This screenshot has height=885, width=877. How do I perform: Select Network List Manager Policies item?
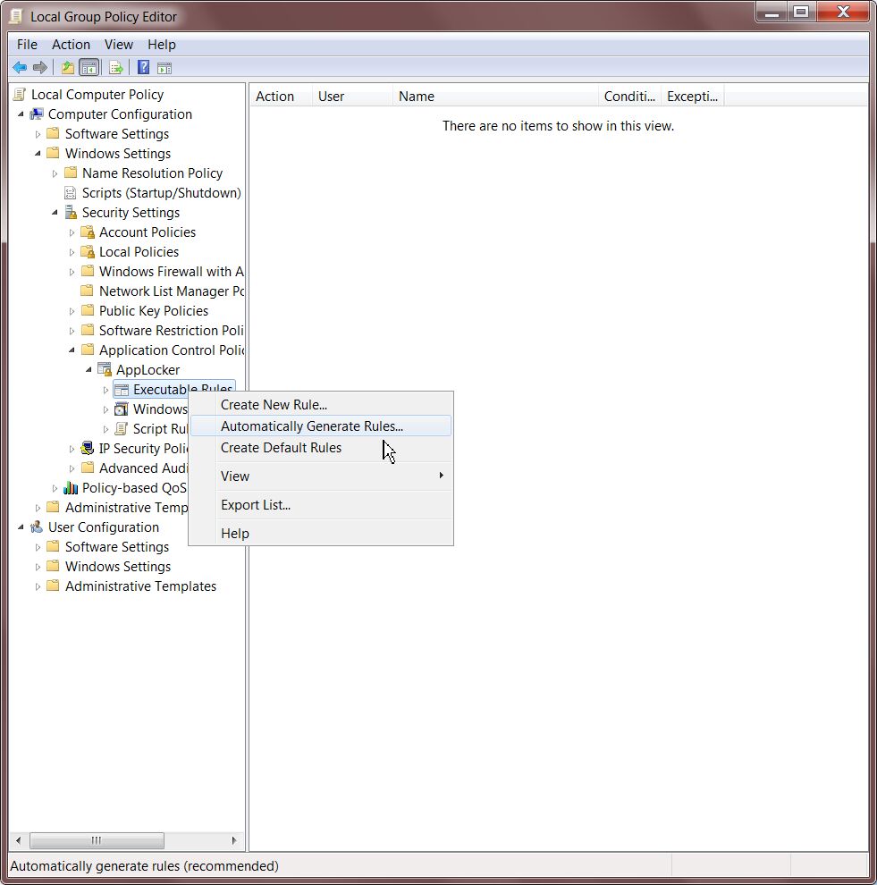(x=172, y=291)
